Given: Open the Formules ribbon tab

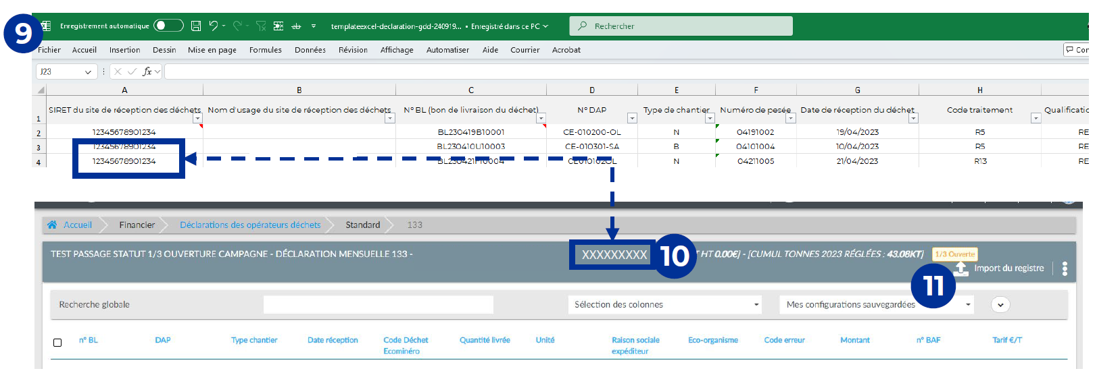Looking at the screenshot, I should coord(265,50).
